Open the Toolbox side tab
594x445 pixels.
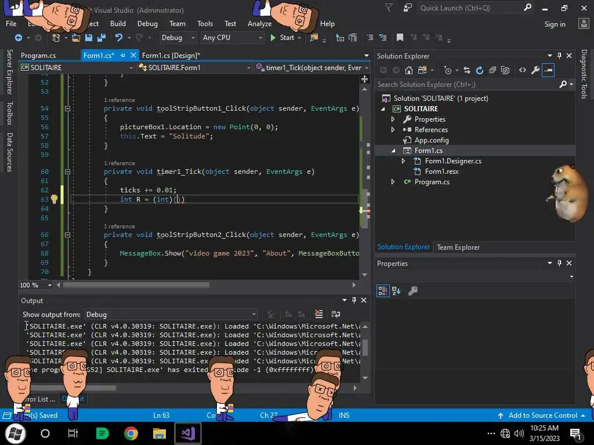[9, 113]
